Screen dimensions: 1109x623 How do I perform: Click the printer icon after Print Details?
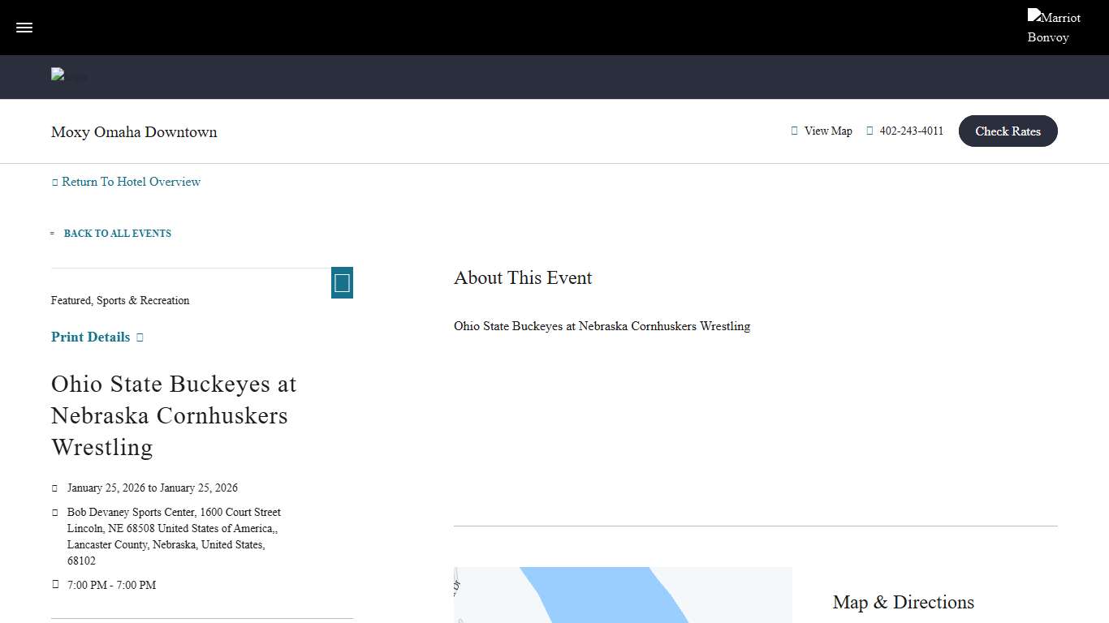[140, 337]
